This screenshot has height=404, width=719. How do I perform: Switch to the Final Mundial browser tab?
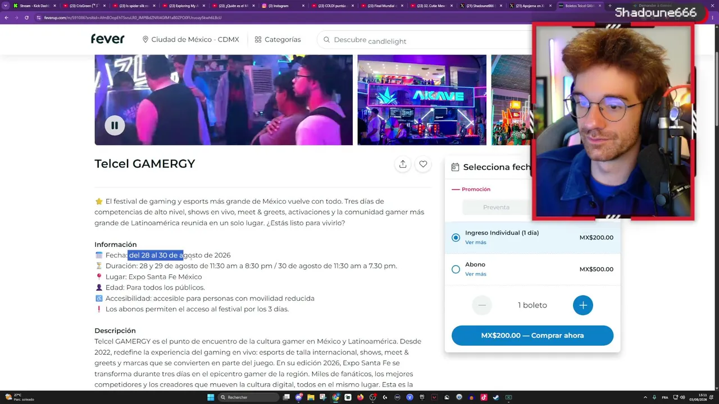click(382, 6)
